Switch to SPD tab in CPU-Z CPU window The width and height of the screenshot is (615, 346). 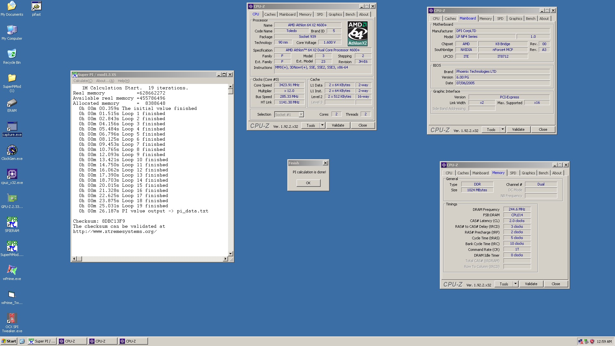320,14
